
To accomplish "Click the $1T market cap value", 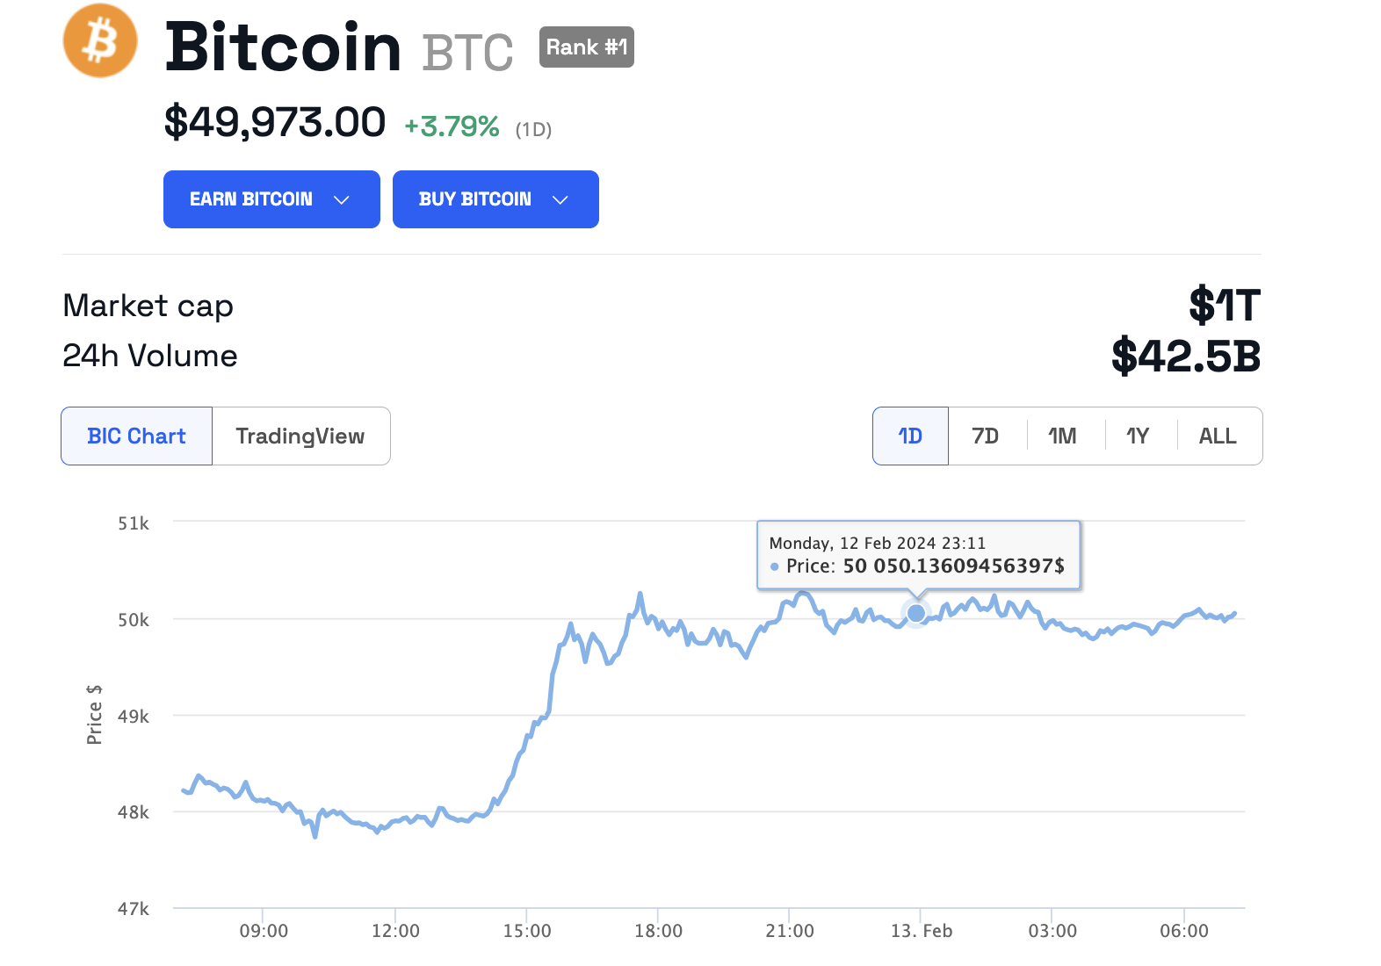I will [x=1225, y=306].
